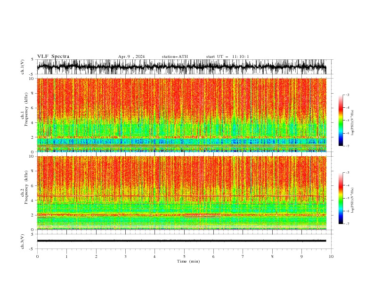The width and height of the screenshot is (373, 288).
Task: Click the "ch.3(V)" waveform axis label
Action: [23, 241]
